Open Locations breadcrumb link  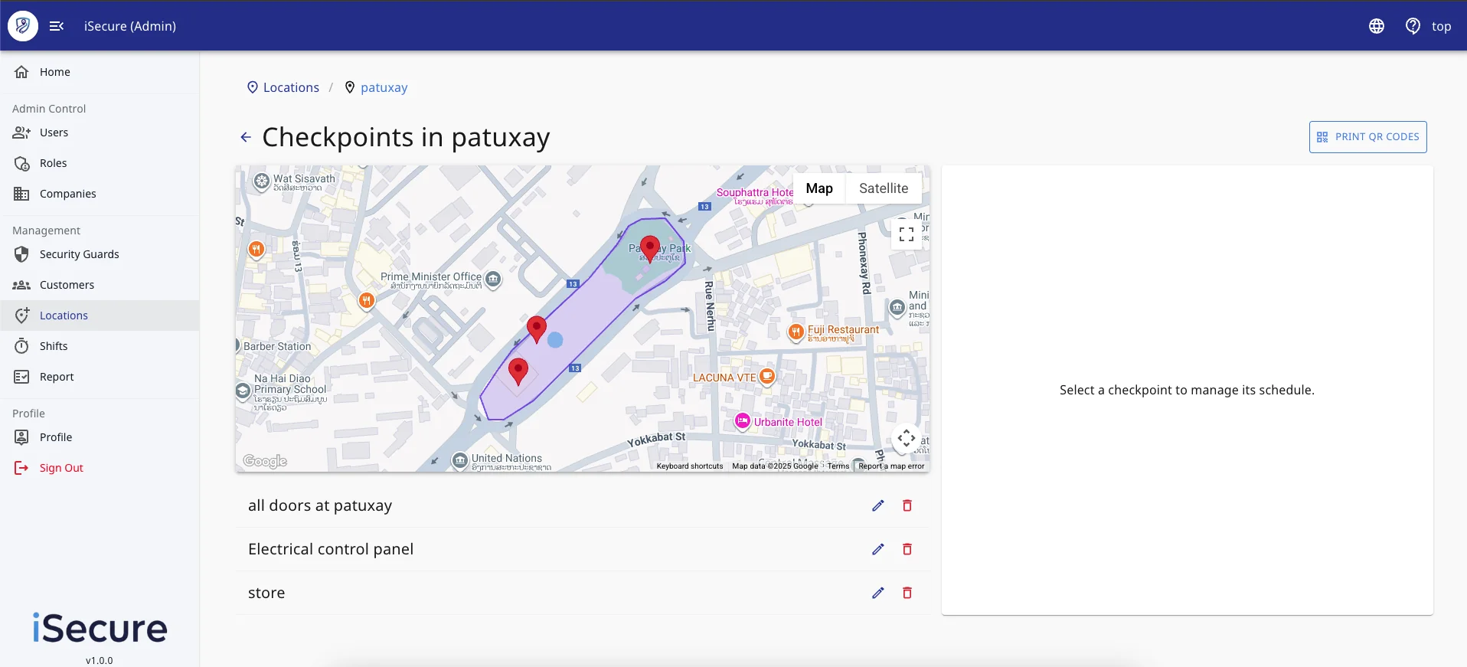click(x=290, y=87)
